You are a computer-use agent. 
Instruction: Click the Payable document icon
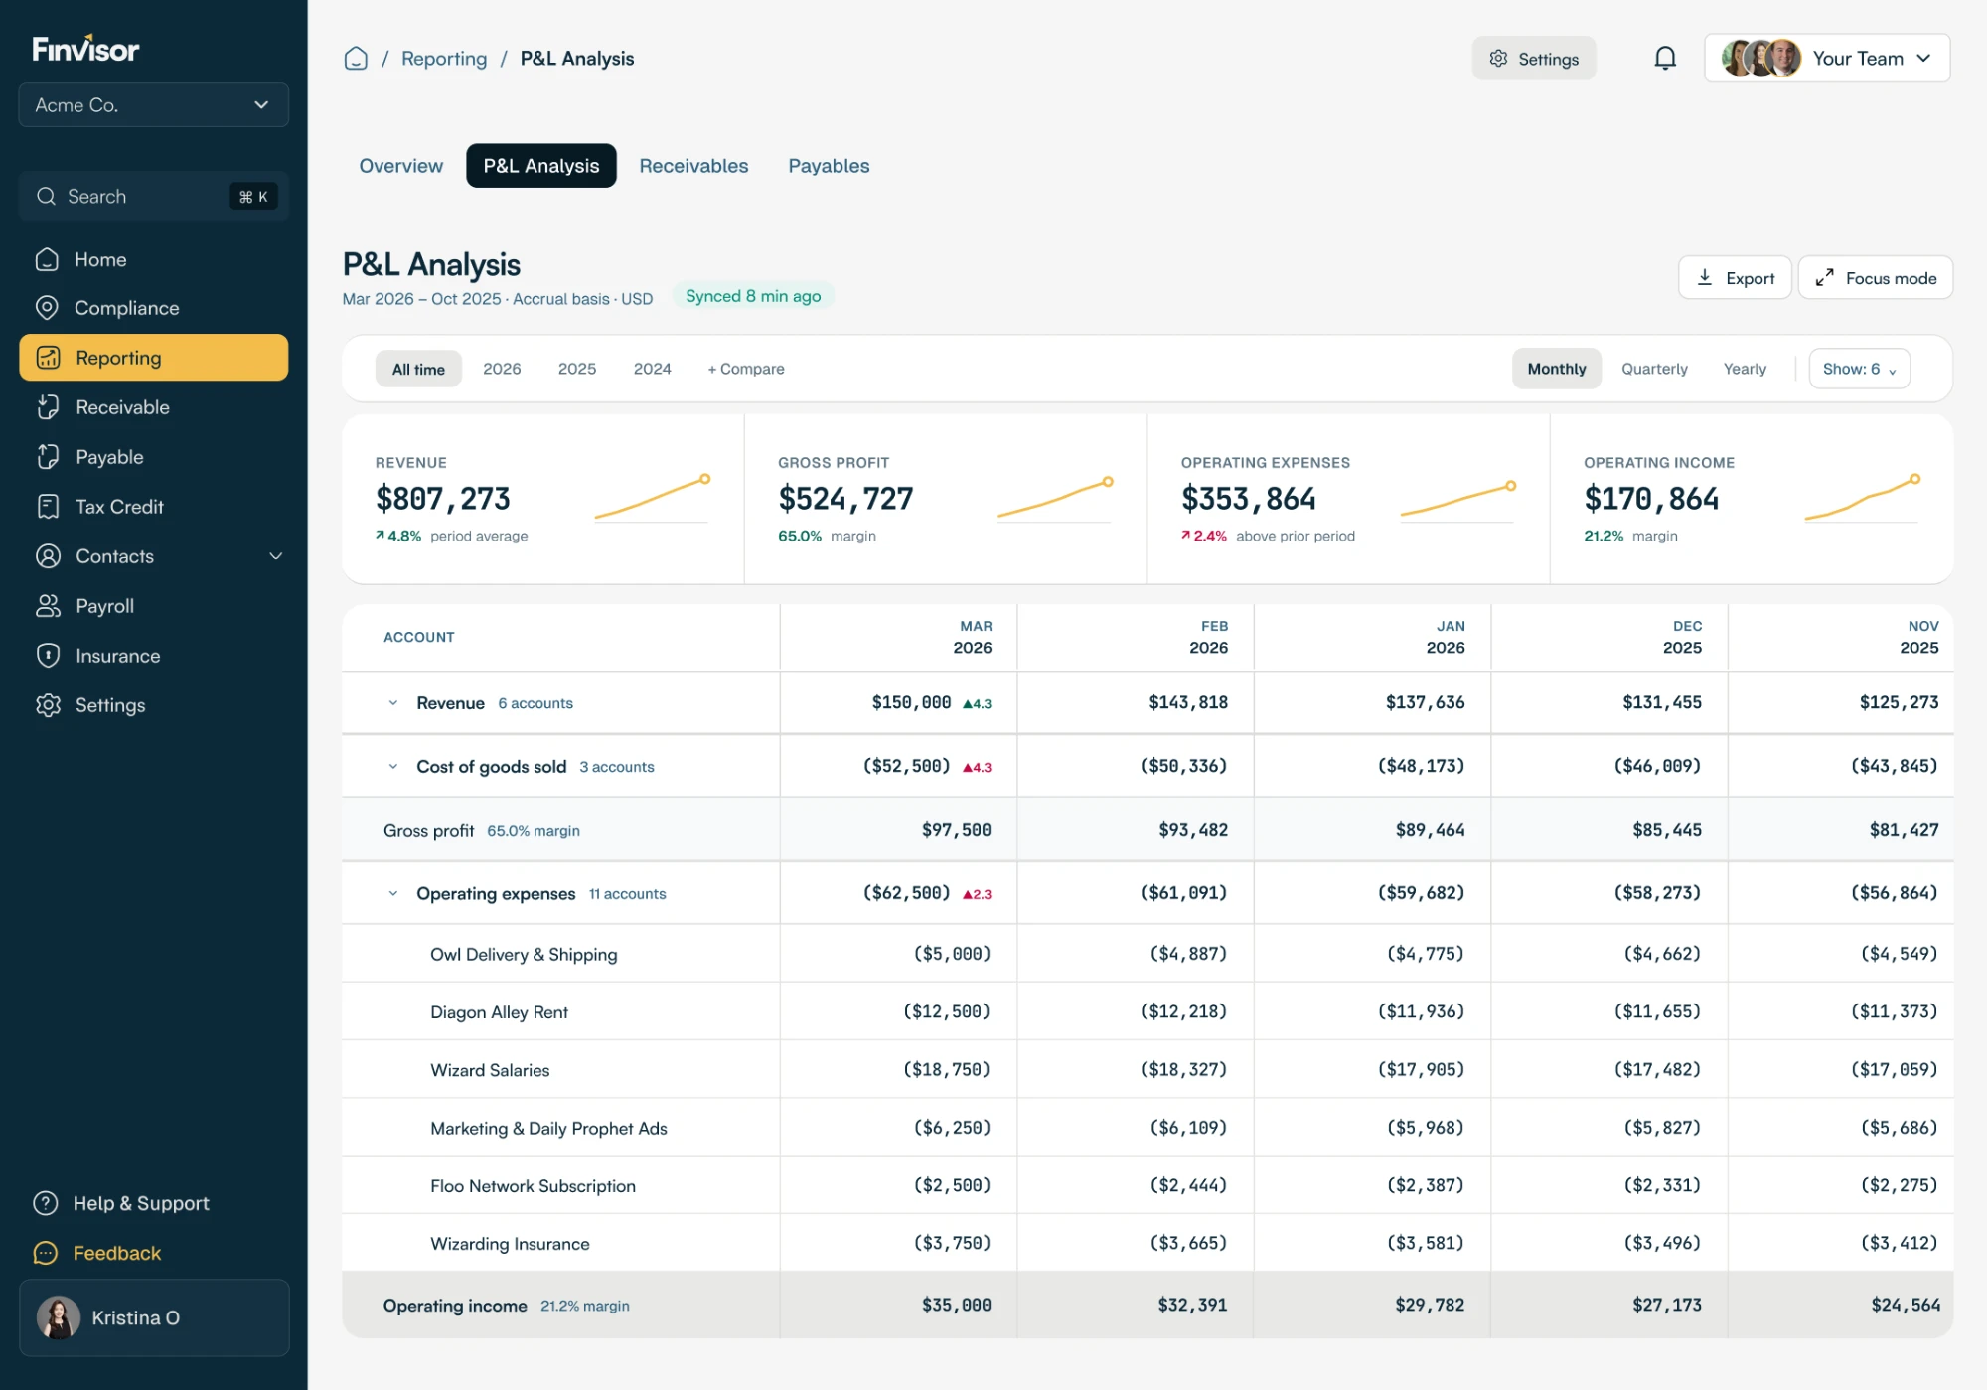(48, 457)
